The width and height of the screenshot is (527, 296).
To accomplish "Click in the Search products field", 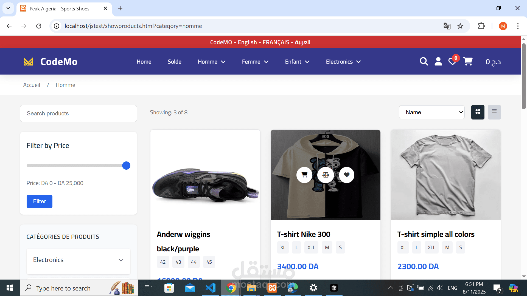I will pyautogui.click(x=79, y=113).
